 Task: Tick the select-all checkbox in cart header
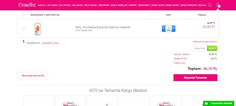coord(24,15)
